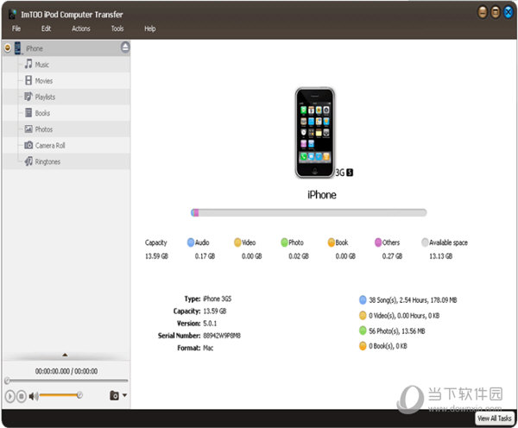
Task: Click the Format value 'Mac'
Action: pyautogui.click(x=208, y=348)
